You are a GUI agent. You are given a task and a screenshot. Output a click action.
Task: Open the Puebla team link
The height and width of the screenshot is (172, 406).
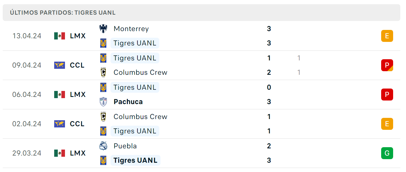tap(125, 146)
